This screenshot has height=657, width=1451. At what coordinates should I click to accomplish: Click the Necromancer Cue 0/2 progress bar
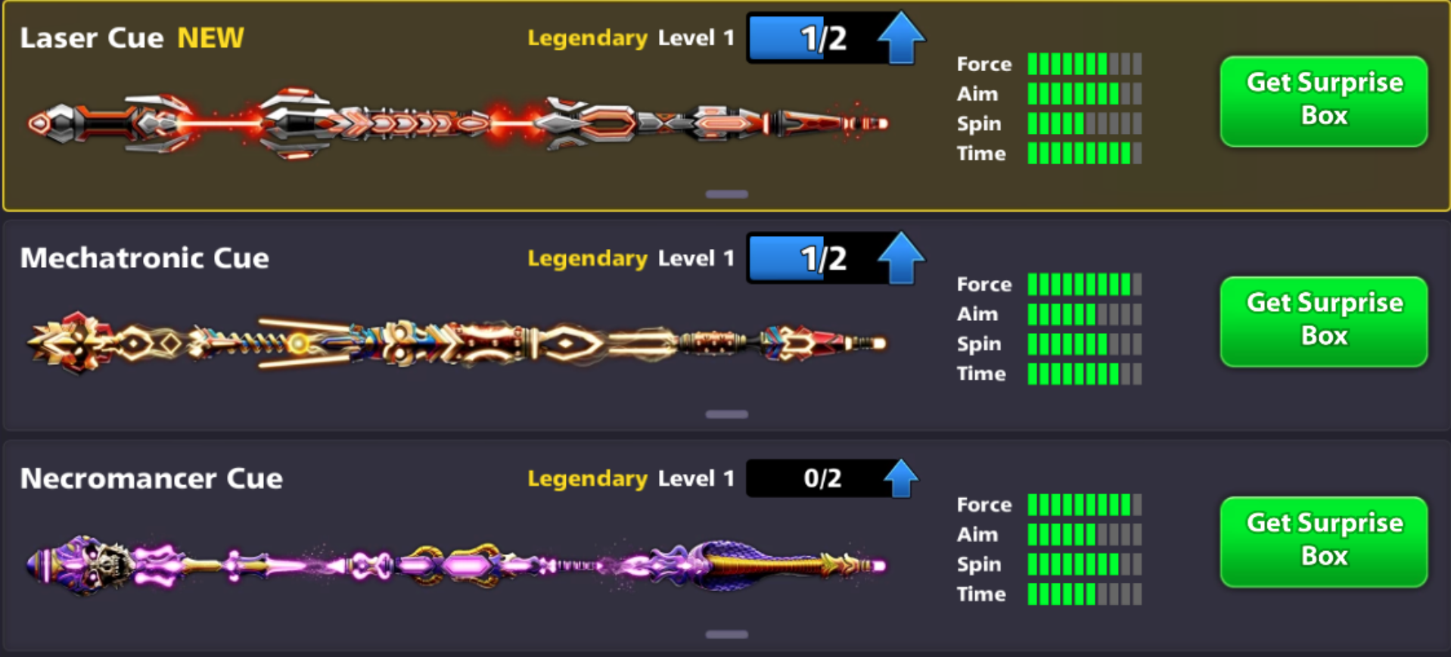(816, 478)
